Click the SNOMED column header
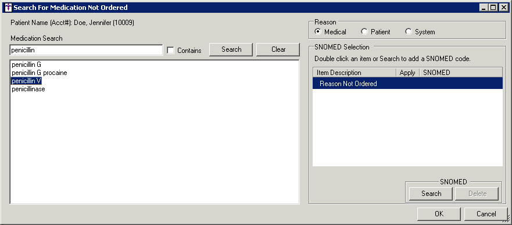512x225 pixels. (x=461, y=73)
